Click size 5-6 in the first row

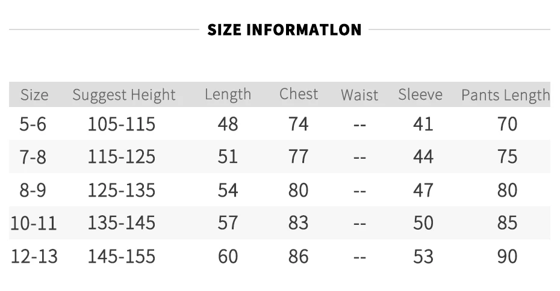33,124
